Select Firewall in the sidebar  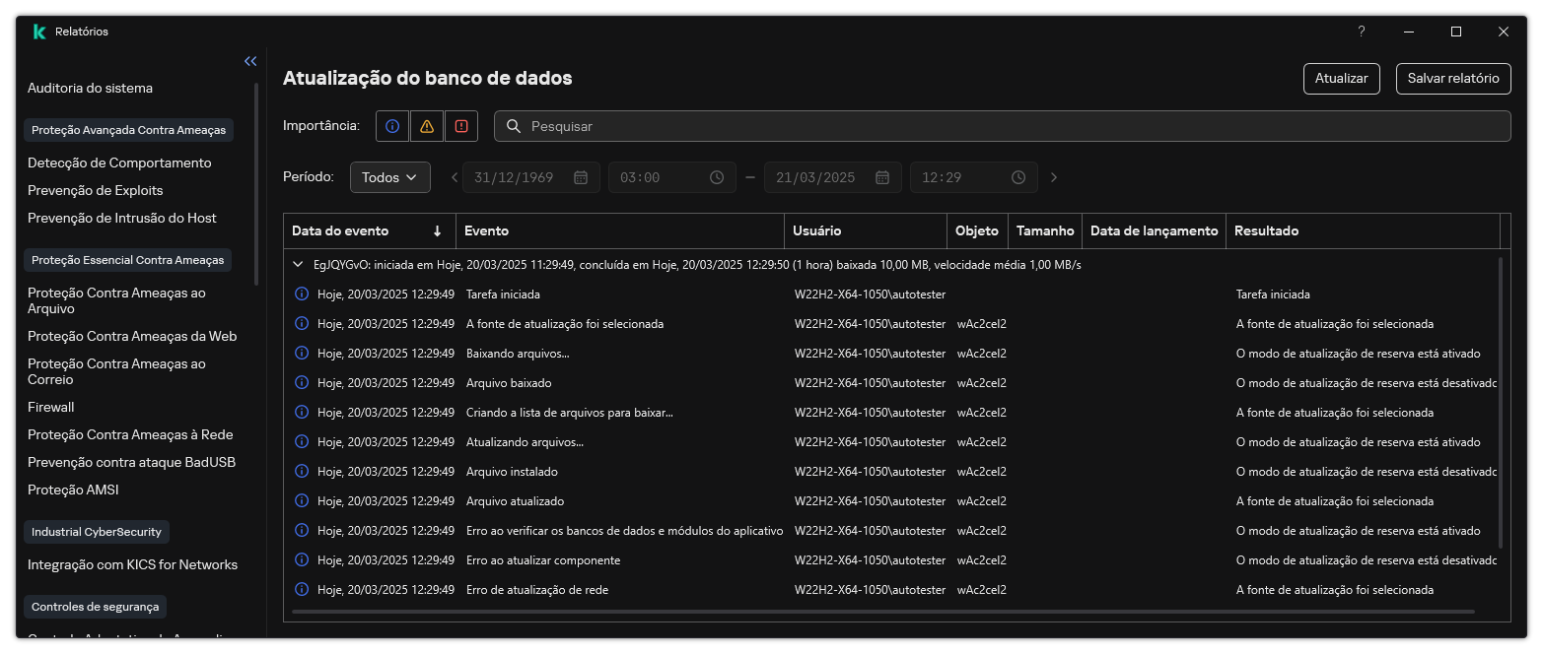pos(50,407)
